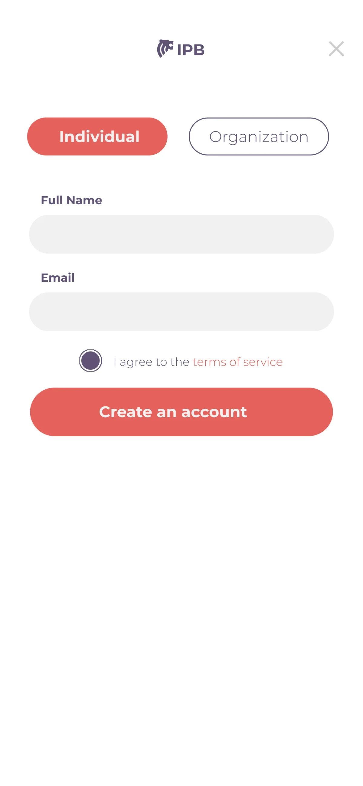The image size is (363, 786).
Task: Tap the gray box under Email
Action: pos(181,312)
